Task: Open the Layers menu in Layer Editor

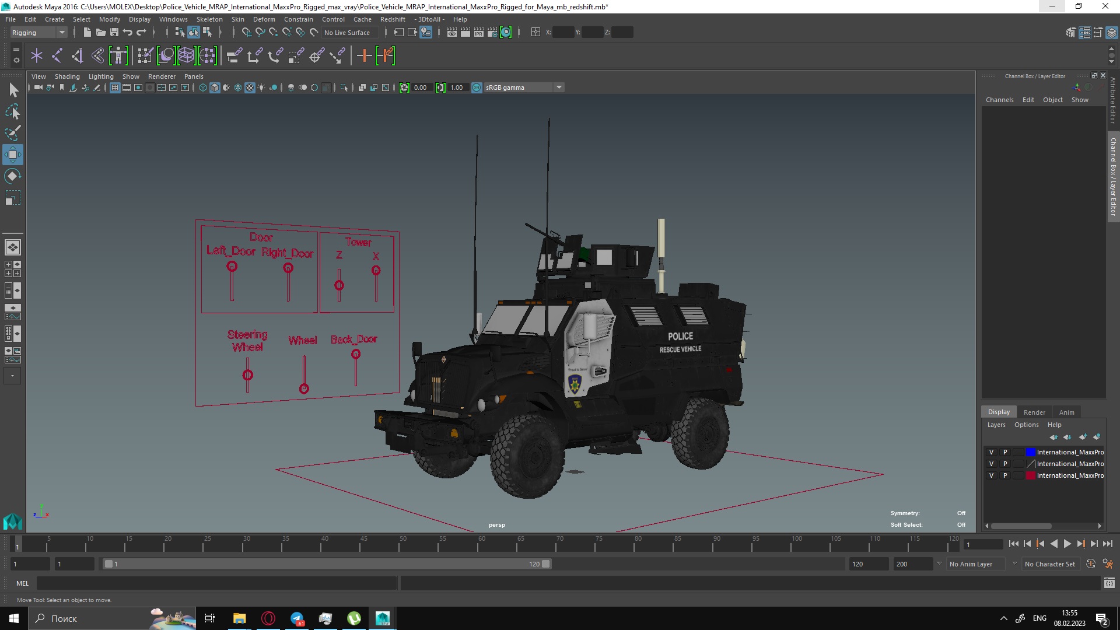Action: click(x=996, y=425)
